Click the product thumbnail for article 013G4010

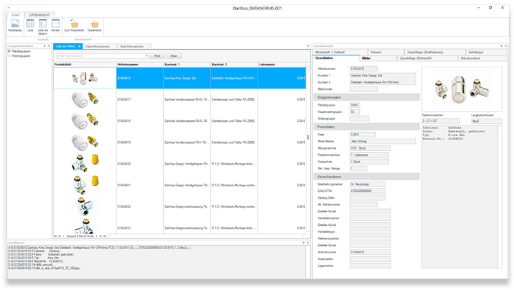point(85,78)
